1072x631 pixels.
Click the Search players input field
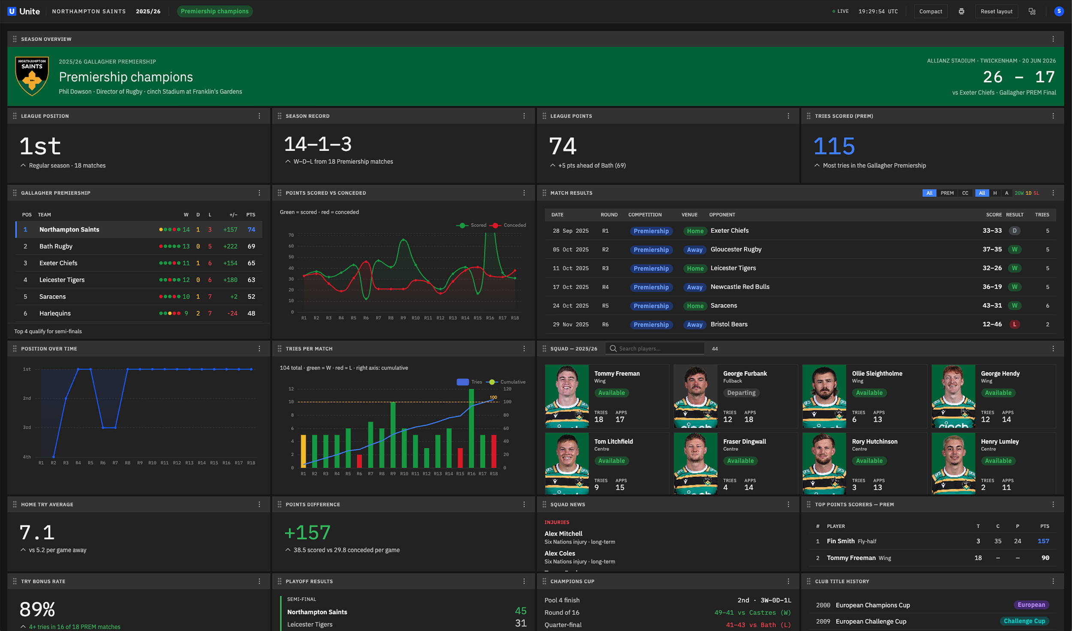[655, 349]
